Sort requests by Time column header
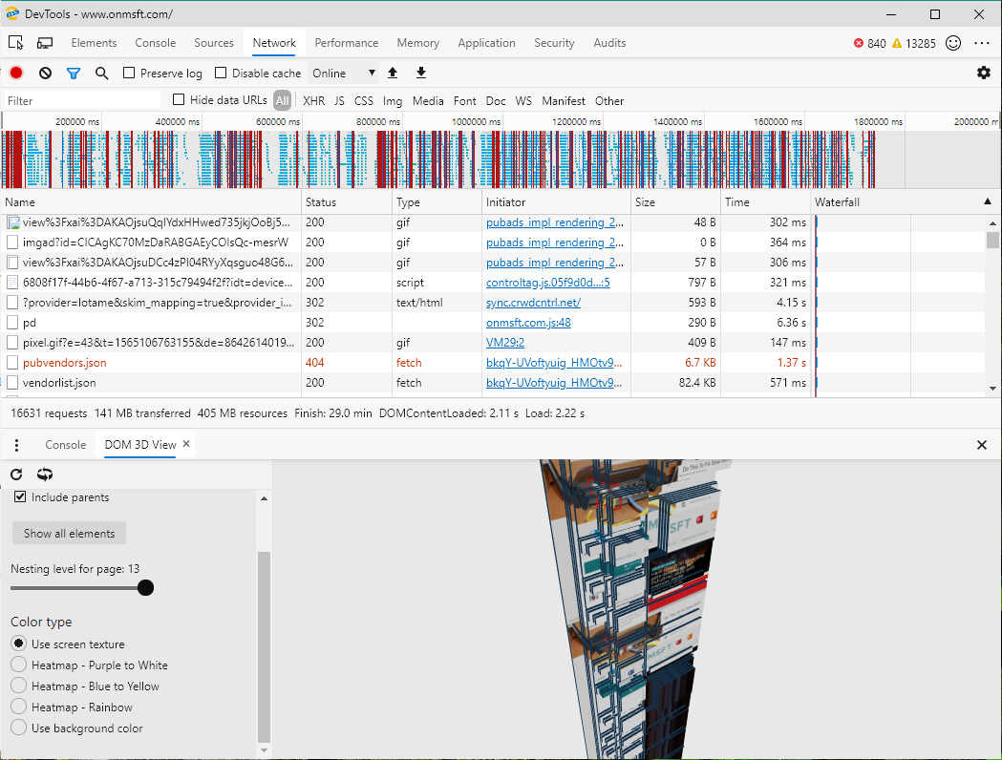1002x760 pixels. point(765,201)
